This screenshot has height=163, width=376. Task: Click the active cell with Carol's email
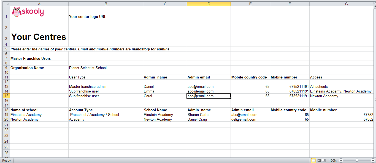coord(209,96)
